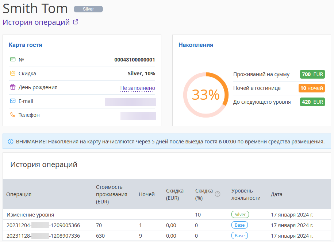
Task: Click the info icon in the ВНИМАНИЕ notice
Action: click(11, 141)
